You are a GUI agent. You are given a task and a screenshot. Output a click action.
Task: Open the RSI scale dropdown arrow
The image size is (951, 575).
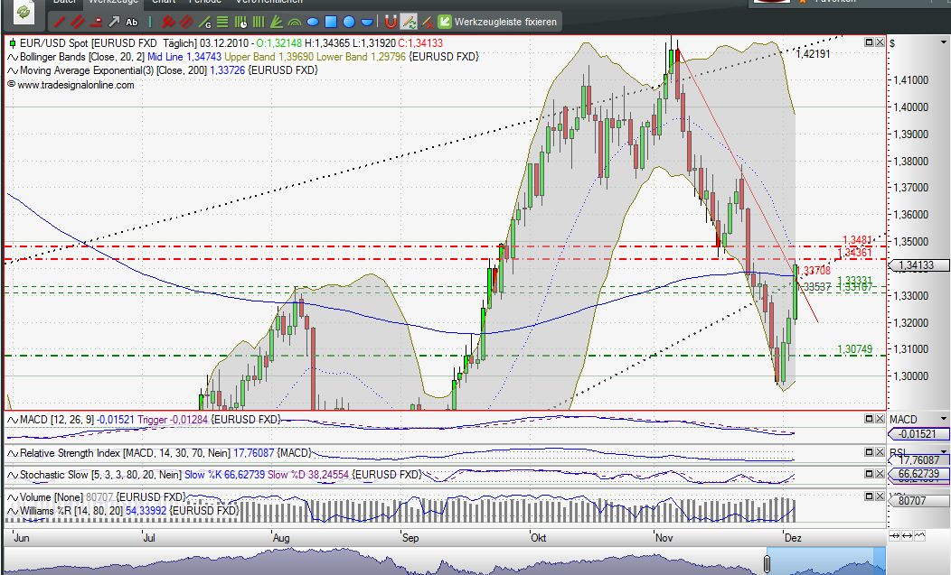943,452
